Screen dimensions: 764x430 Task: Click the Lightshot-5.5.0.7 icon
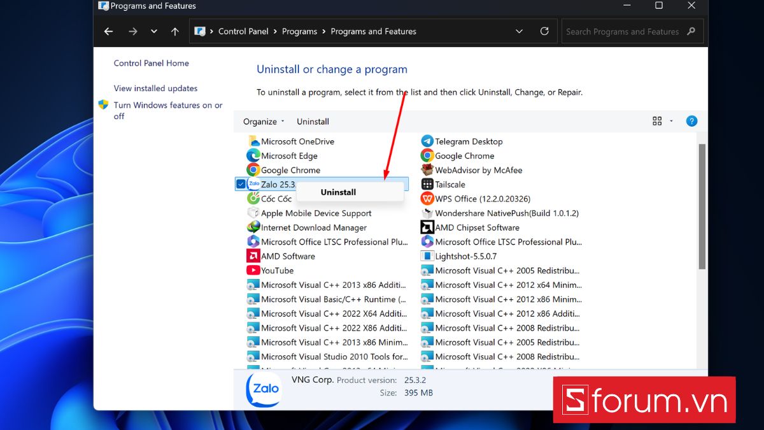coord(427,256)
